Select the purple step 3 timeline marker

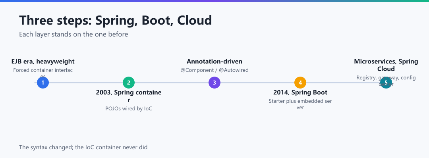click(x=214, y=83)
